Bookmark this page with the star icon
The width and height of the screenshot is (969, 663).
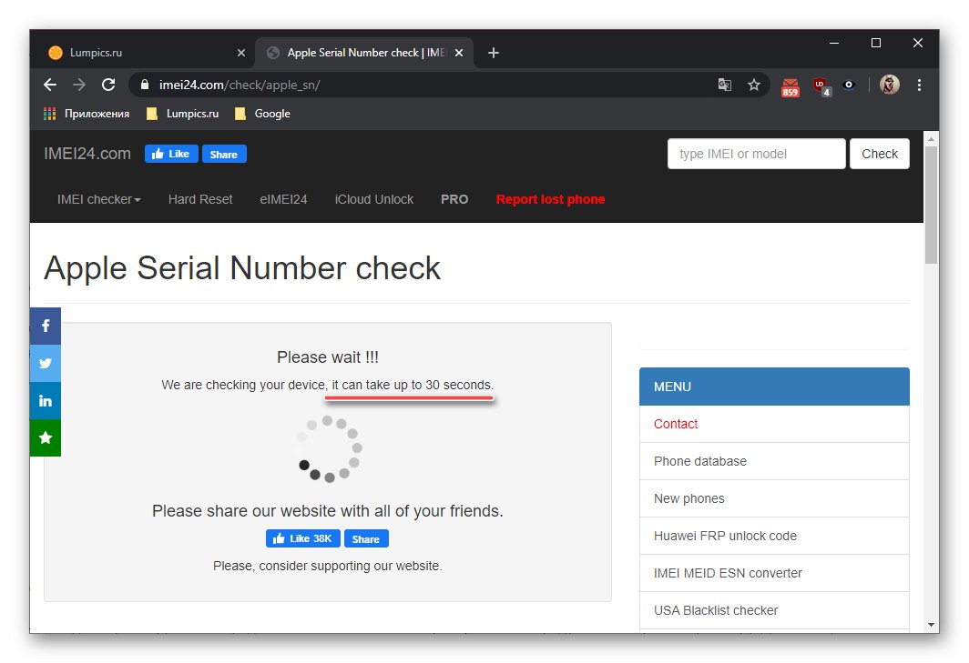(753, 85)
